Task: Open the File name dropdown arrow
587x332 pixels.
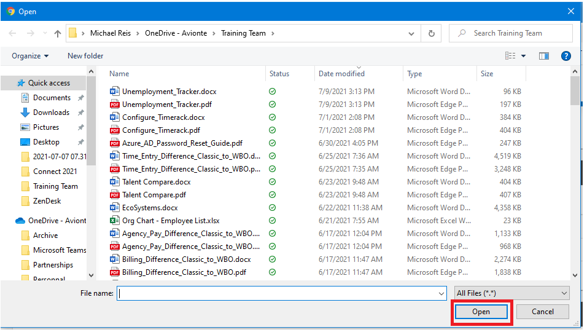Action: [441, 293]
